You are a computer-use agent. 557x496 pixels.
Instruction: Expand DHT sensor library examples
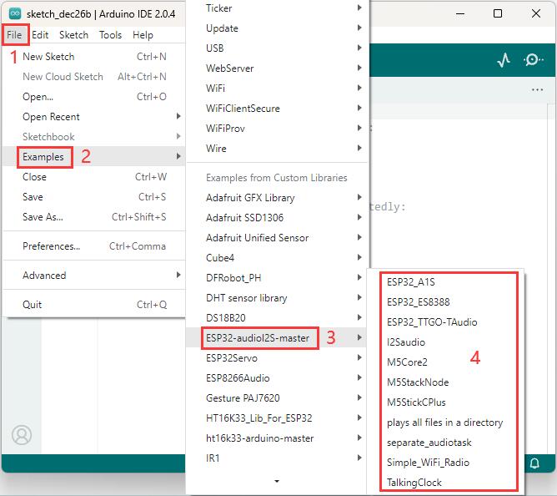click(277, 298)
